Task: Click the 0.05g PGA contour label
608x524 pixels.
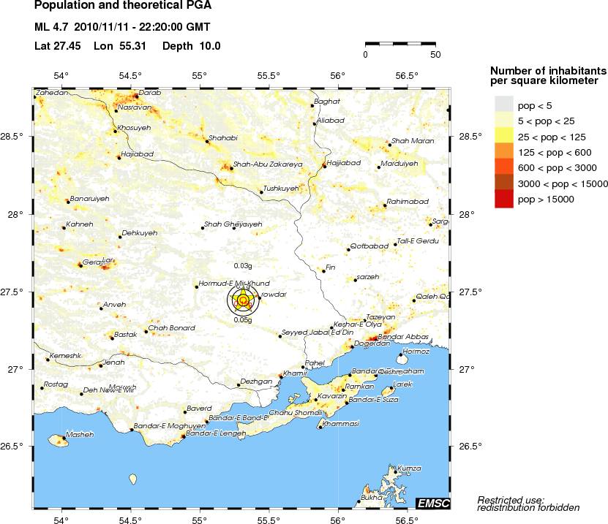Action: (x=243, y=319)
